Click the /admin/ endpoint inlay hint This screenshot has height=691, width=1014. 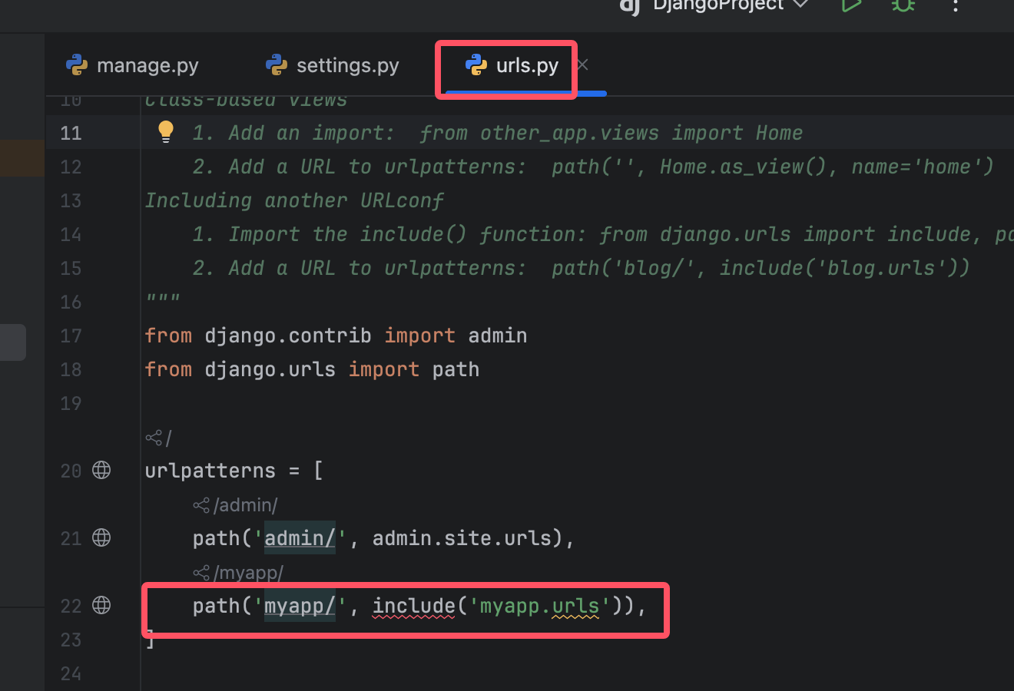(237, 505)
